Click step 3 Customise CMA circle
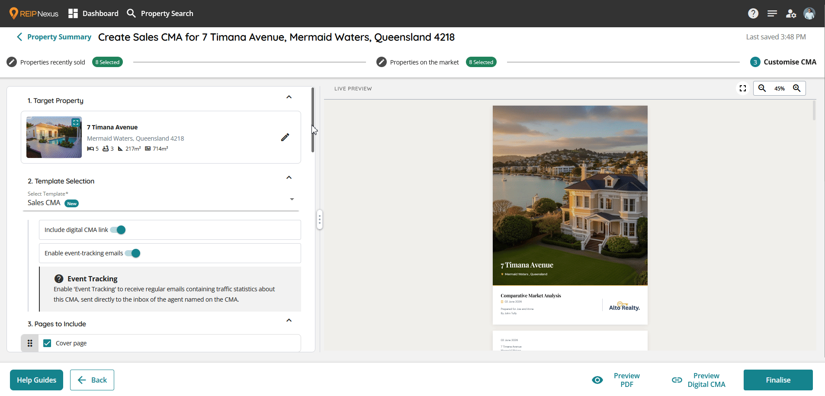 tap(755, 62)
